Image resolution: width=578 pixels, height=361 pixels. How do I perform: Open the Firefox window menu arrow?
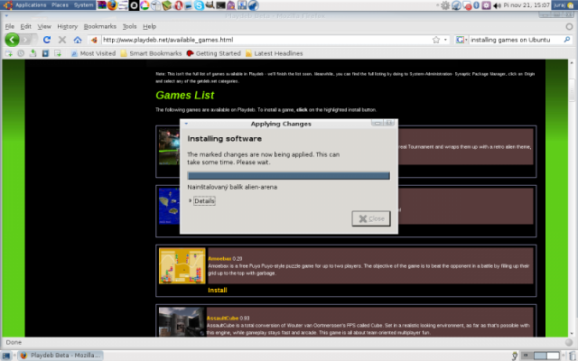[6, 15]
